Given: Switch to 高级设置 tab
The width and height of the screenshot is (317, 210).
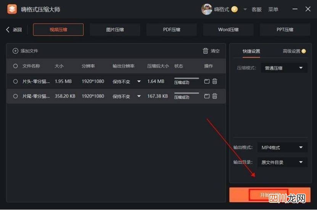Looking at the screenshot, I should point(291,51).
